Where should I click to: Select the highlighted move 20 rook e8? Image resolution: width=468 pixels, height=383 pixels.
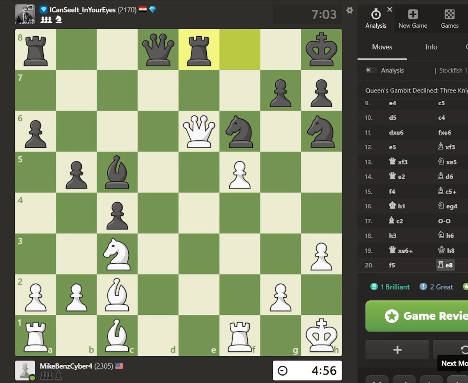click(445, 265)
